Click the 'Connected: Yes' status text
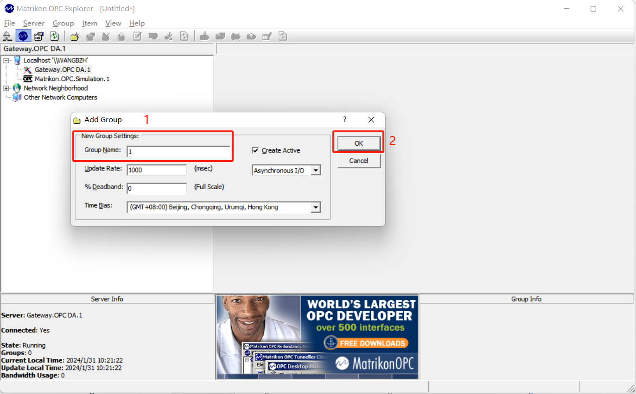 coord(25,330)
